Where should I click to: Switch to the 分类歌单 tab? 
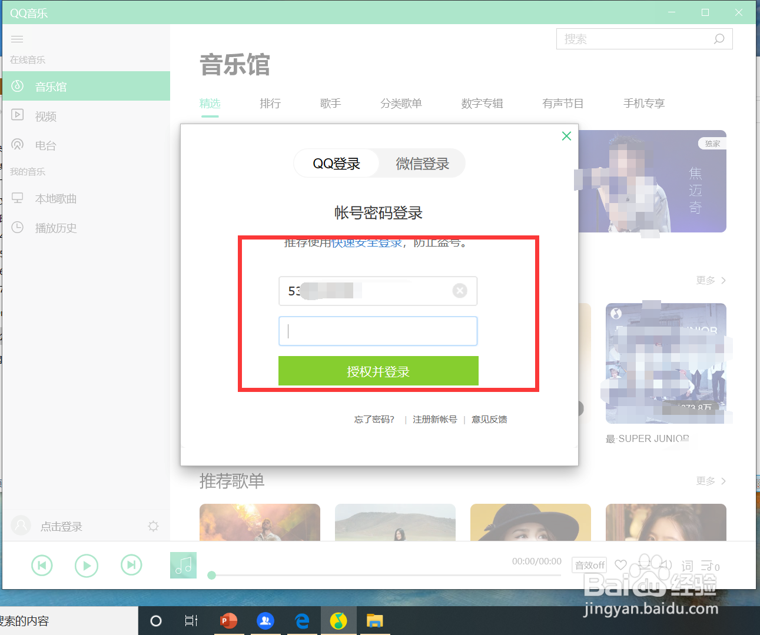click(401, 104)
